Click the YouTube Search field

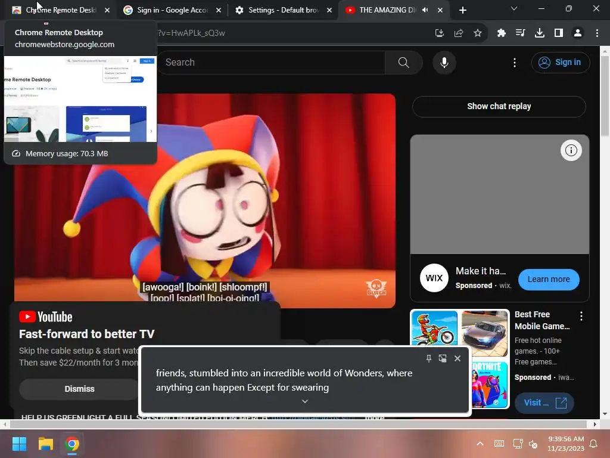point(271,62)
